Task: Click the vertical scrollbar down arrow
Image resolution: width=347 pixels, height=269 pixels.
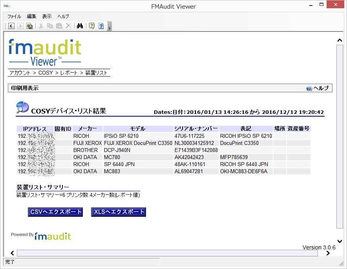Action: pyautogui.click(x=340, y=241)
